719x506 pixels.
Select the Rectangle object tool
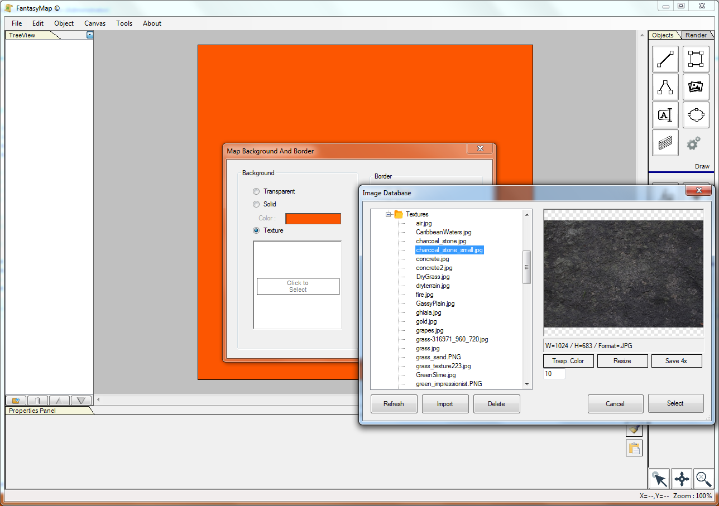pyautogui.click(x=696, y=59)
